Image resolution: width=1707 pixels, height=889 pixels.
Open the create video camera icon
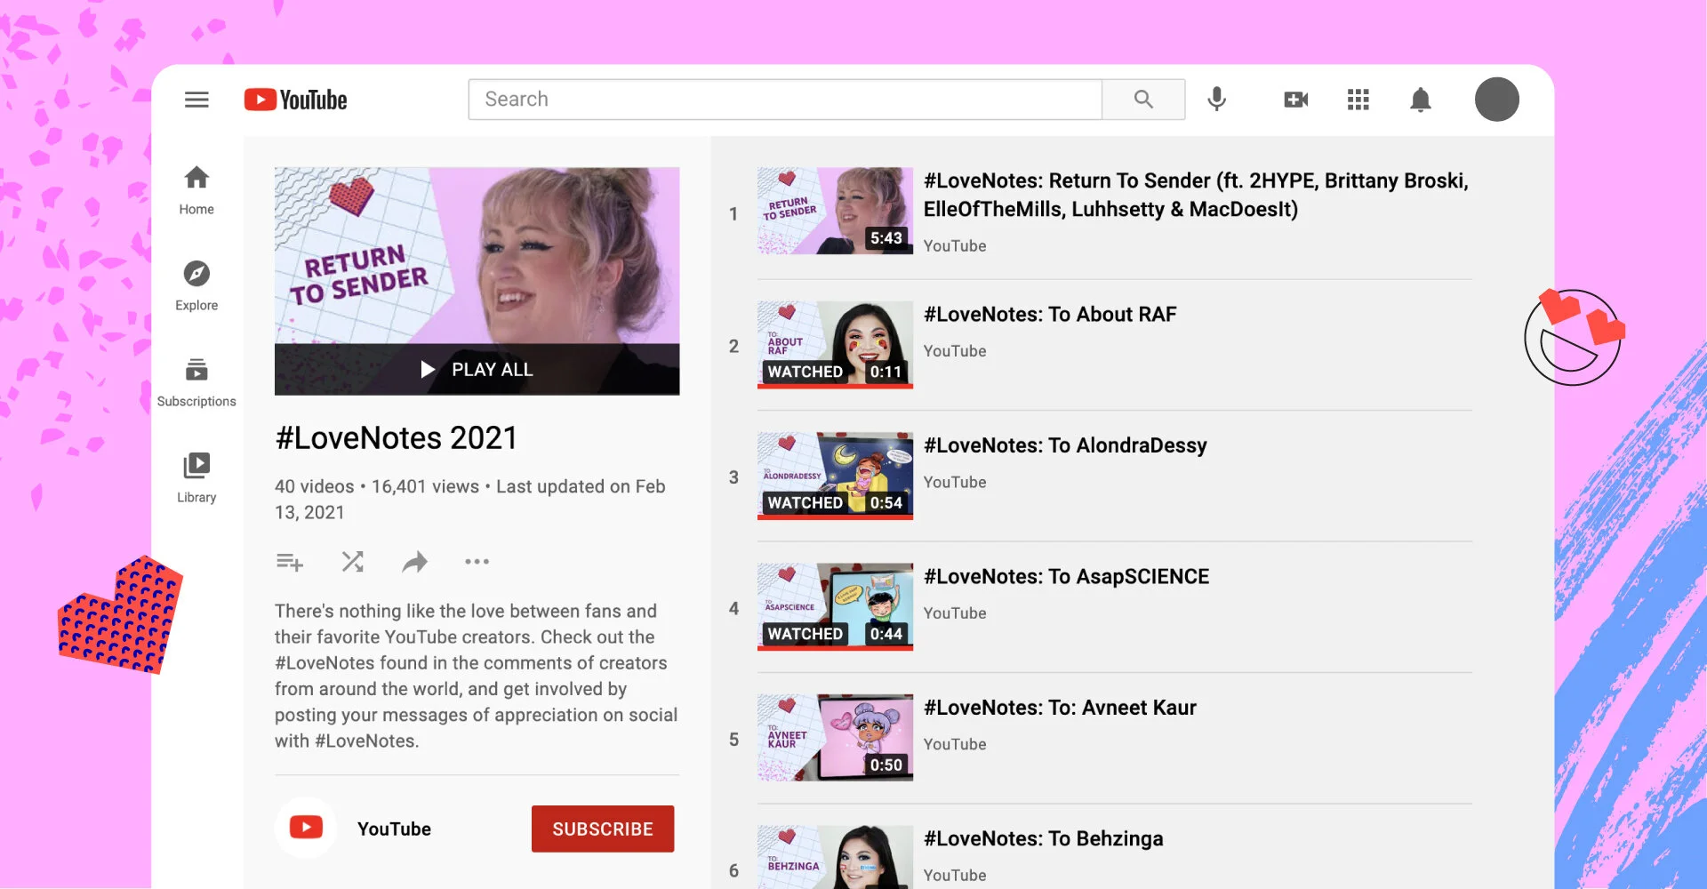point(1296,100)
